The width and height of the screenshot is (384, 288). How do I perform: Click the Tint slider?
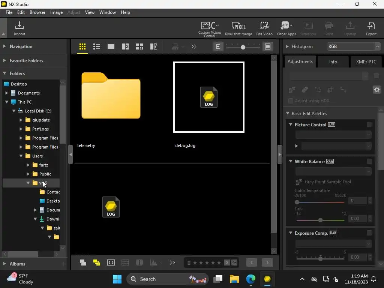(320, 220)
